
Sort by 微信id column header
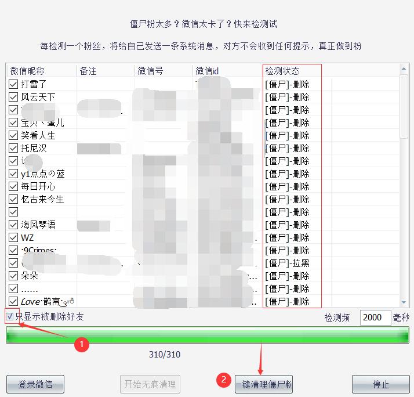(x=228, y=71)
